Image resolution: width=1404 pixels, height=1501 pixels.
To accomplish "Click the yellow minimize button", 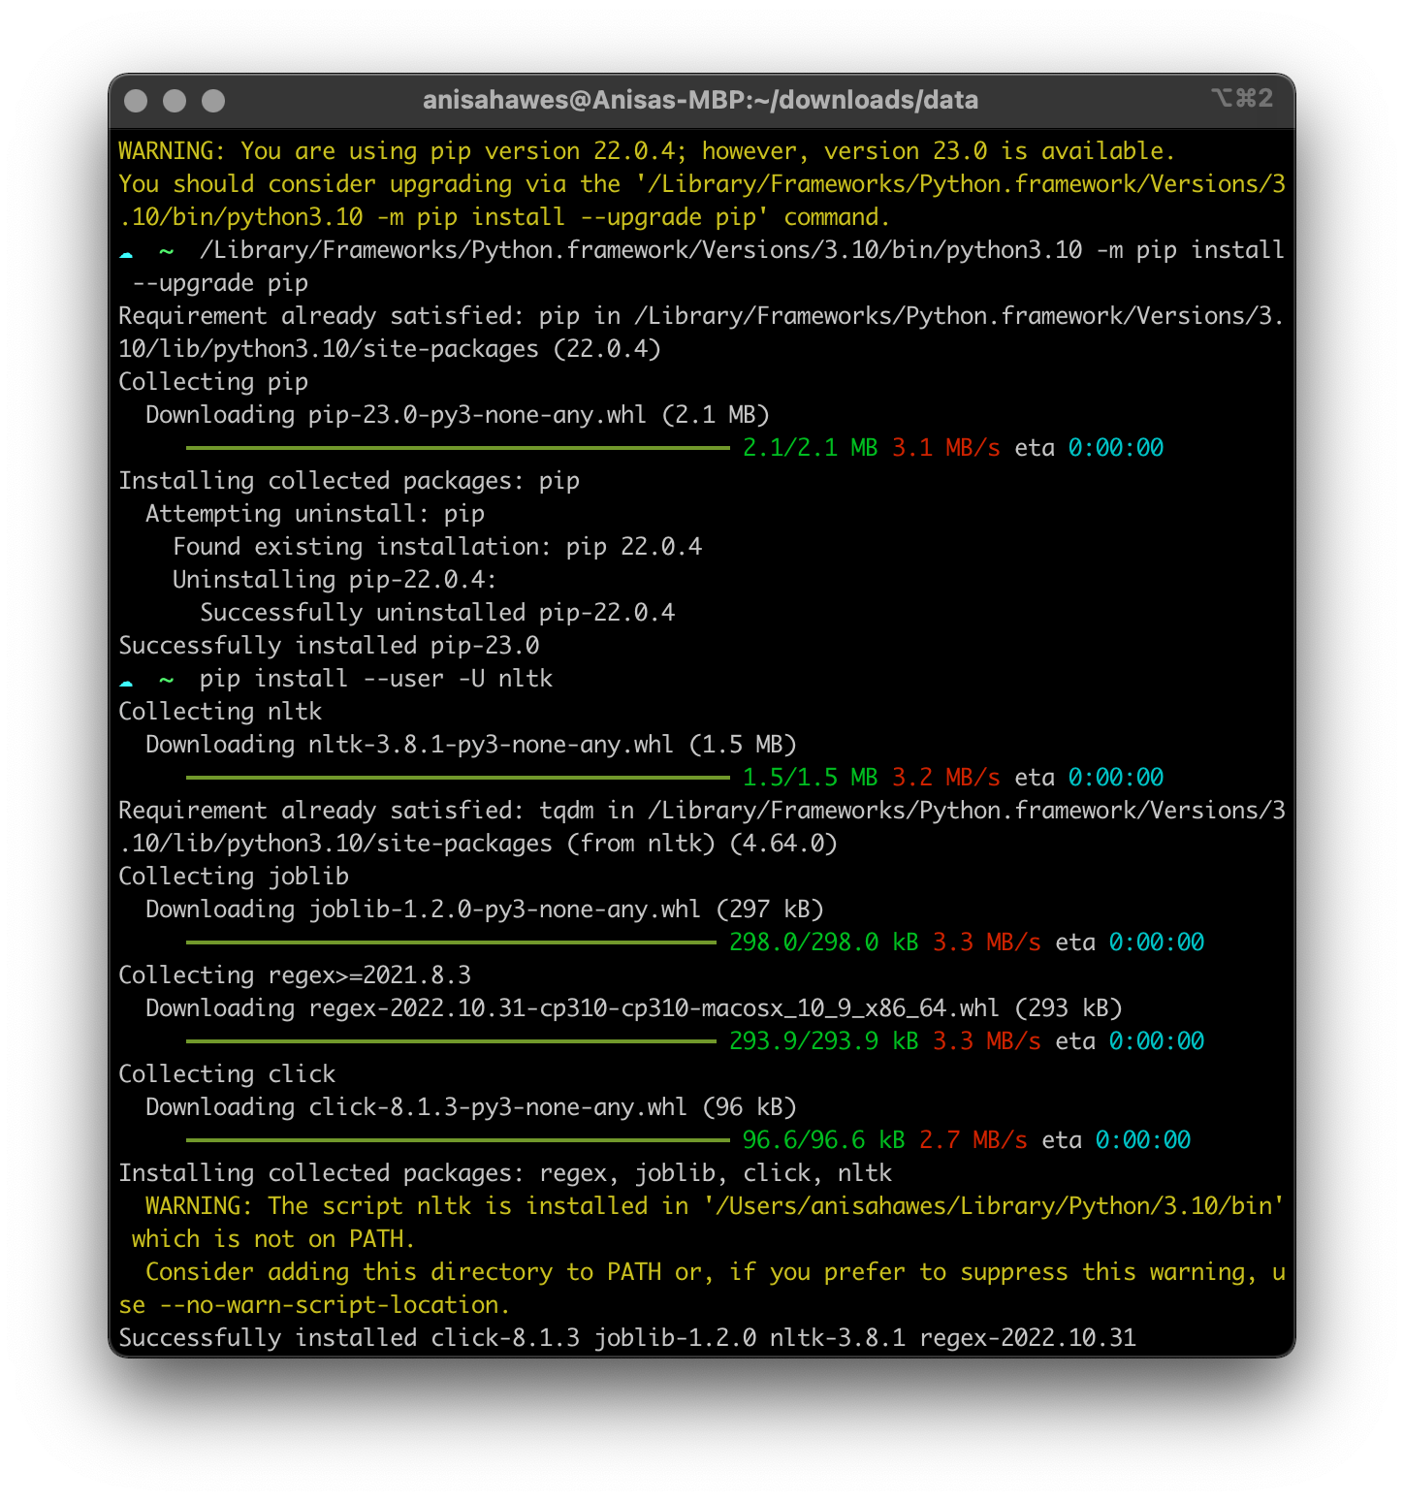I will coord(173,99).
